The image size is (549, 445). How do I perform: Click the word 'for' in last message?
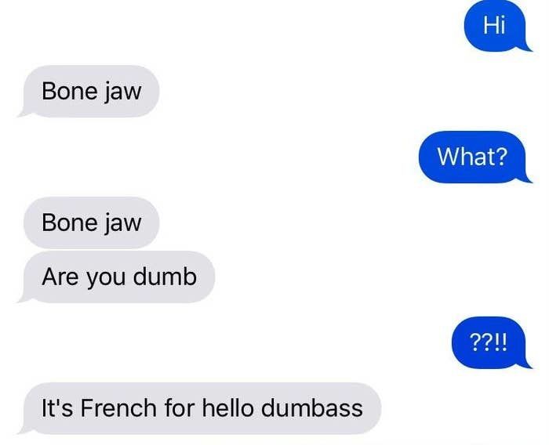180,408
